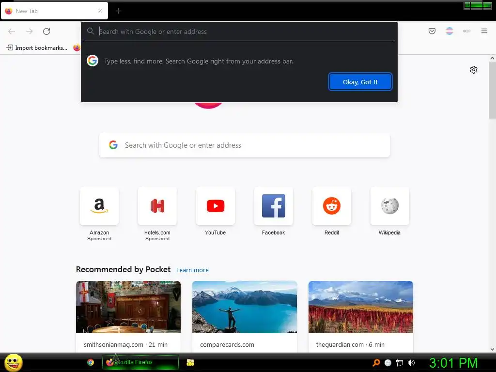This screenshot has width=496, height=372.
Task: Open the striped account avatar icon
Action: [x=449, y=31]
